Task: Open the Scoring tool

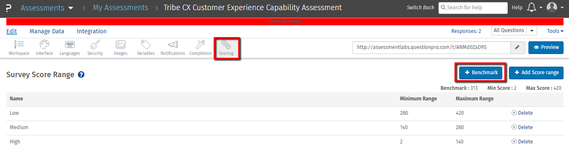Action: point(226,48)
